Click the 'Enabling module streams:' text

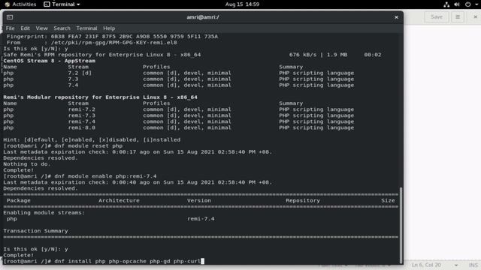(44, 212)
